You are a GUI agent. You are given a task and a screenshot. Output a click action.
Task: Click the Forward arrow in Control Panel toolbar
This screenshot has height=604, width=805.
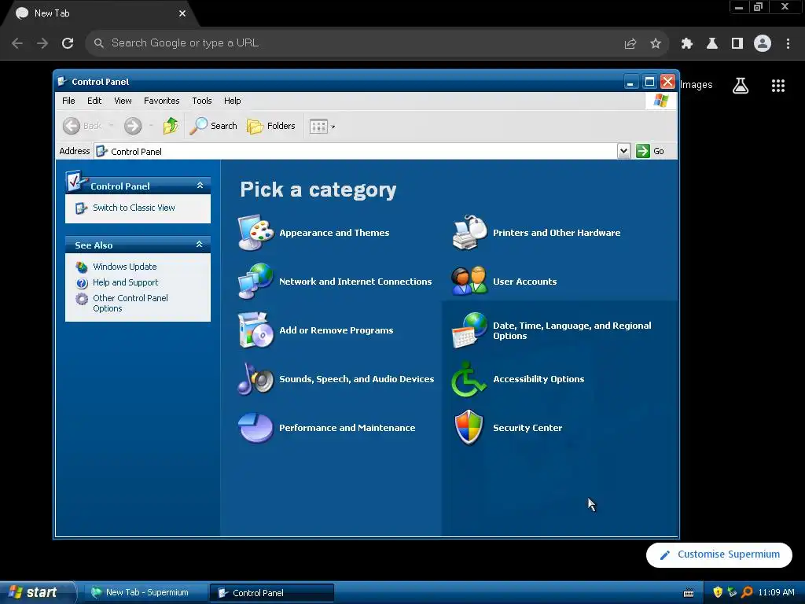[132, 126]
